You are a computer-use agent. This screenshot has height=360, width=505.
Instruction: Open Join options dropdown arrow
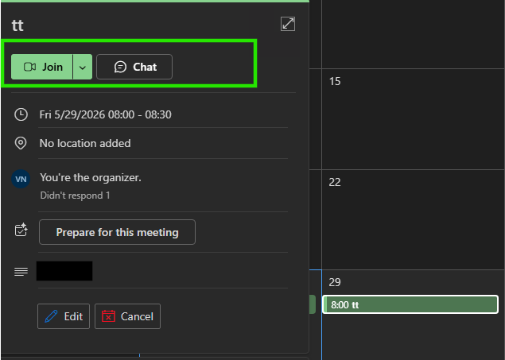pos(83,67)
